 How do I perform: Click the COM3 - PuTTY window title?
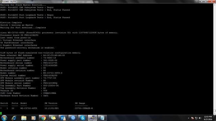(10, 2)
